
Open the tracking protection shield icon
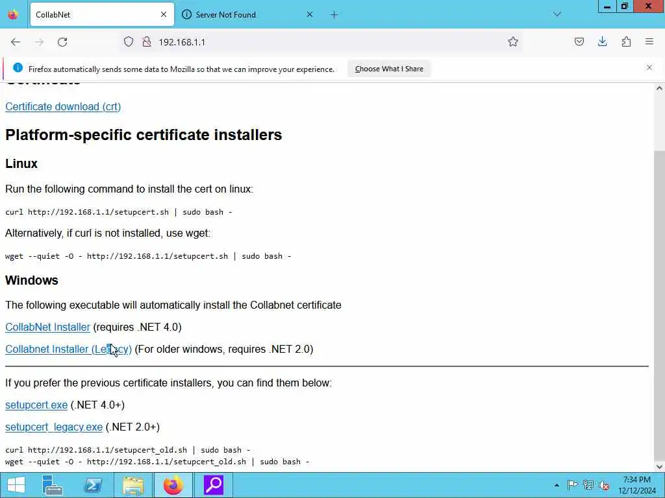tap(129, 41)
